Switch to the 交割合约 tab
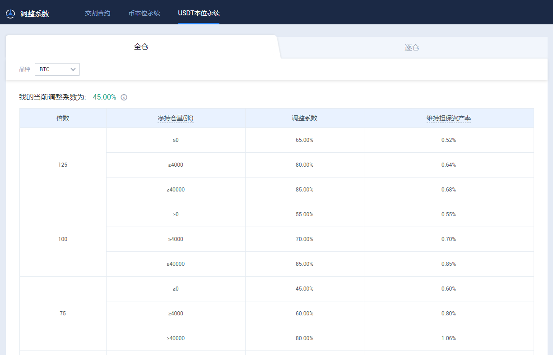This screenshot has height=355, width=553. tap(98, 13)
